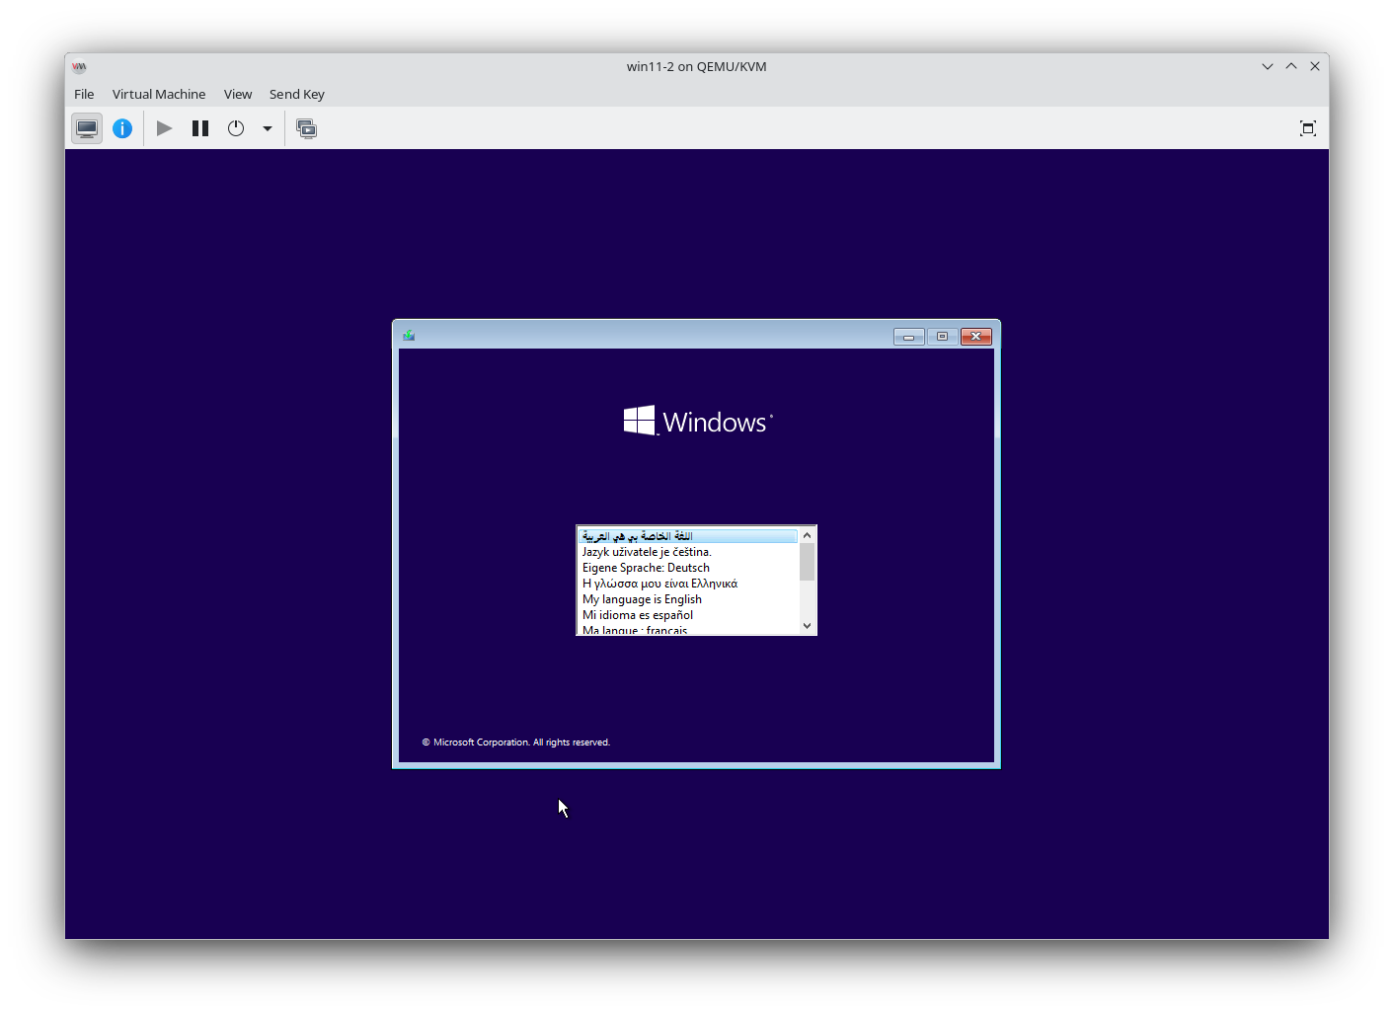The height and width of the screenshot is (1016, 1394).
Task: Select Greek language Ελληνικά entry
Action: click(688, 584)
